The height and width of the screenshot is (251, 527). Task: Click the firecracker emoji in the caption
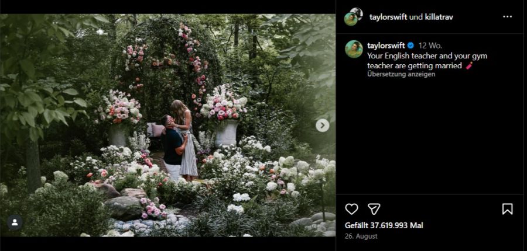(469, 66)
